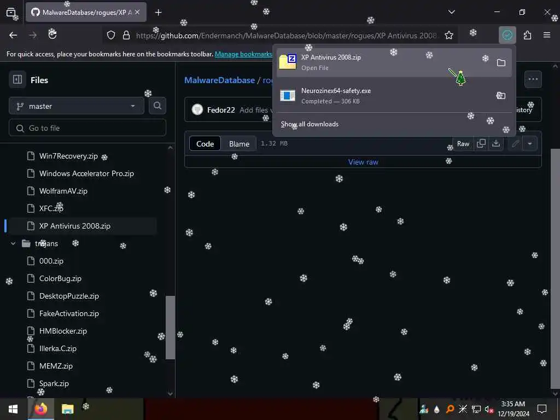Click the GitHub URL address bar

point(285,36)
